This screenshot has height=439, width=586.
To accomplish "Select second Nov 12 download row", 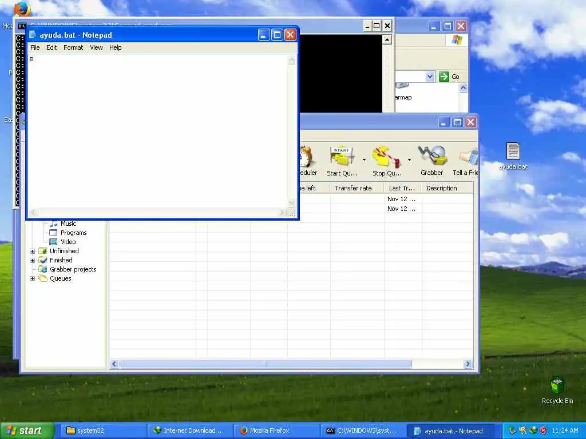I will (401, 209).
